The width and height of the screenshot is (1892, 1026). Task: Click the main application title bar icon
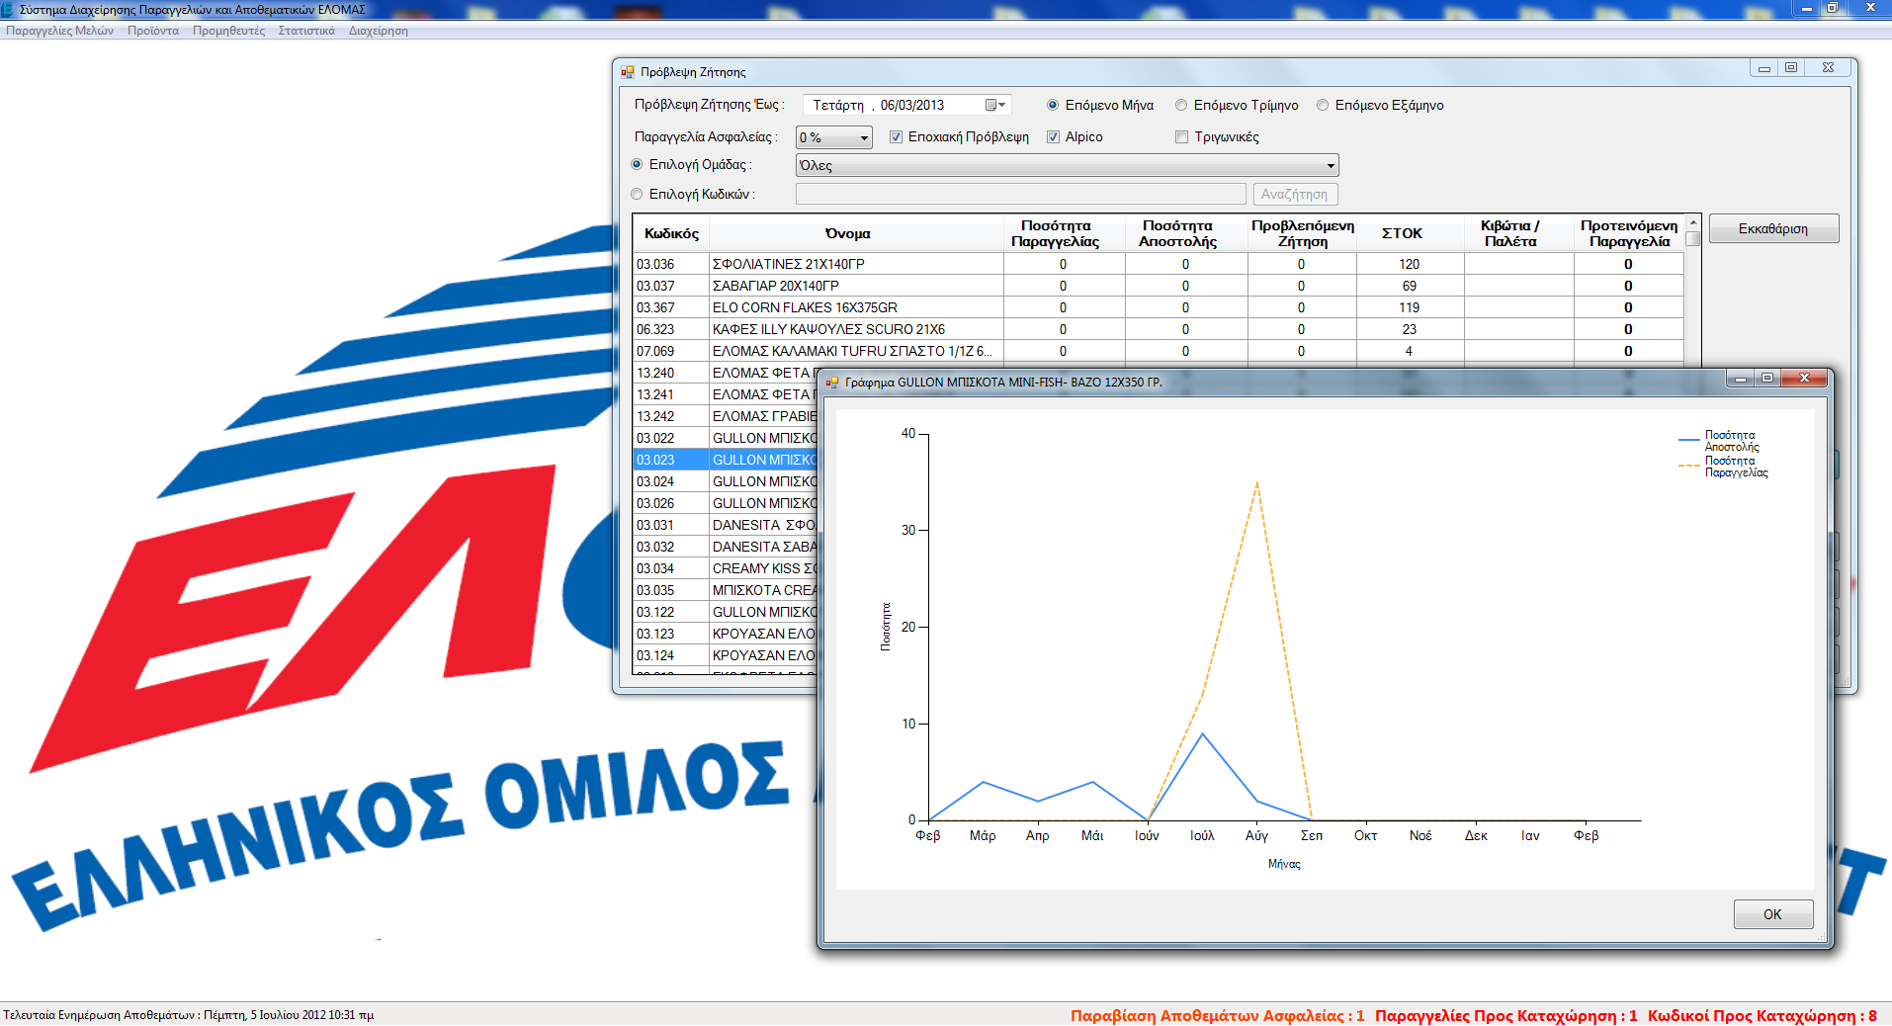(8, 9)
